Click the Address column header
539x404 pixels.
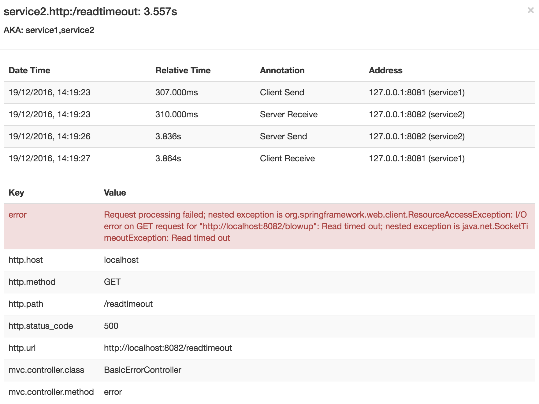tap(385, 71)
